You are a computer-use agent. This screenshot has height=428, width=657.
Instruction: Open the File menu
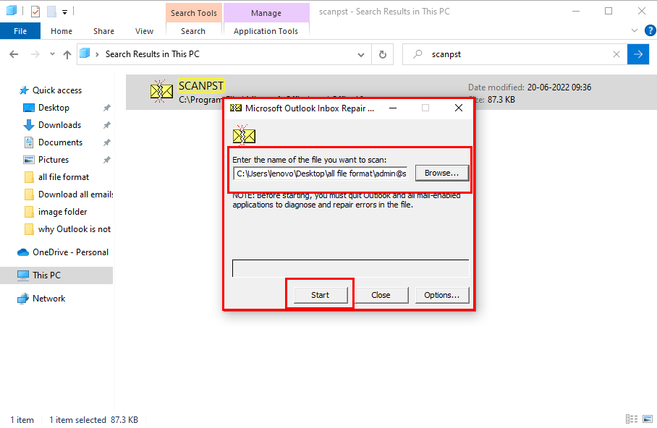(x=20, y=31)
